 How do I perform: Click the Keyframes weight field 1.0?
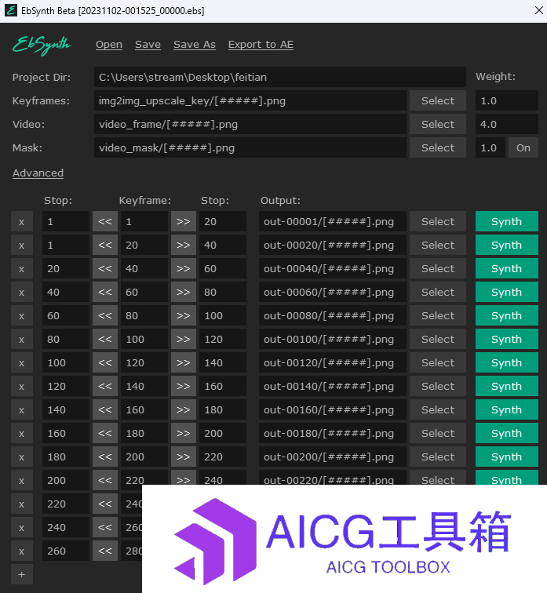pyautogui.click(x=506, y=101)
